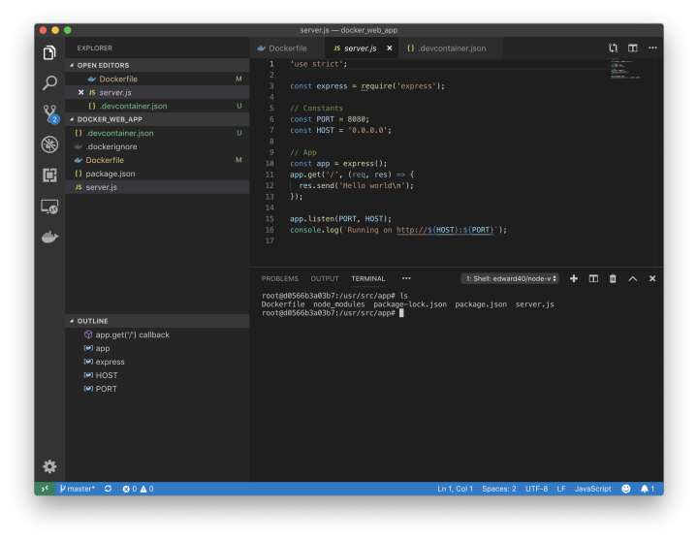Screen dimensions: 698x541
Task: Open Dockerfile in DOCKER_WEB_APP folder
Action: click(157, 160)
